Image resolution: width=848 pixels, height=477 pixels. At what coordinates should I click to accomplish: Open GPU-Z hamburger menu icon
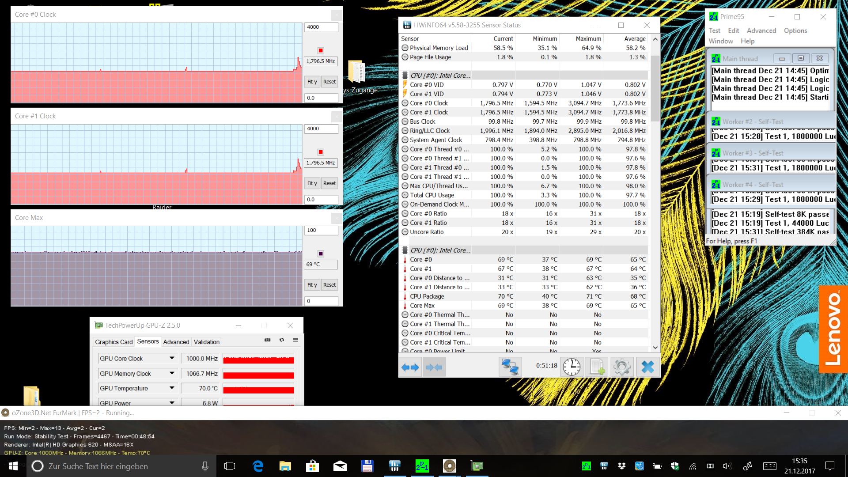click(295, 340)
